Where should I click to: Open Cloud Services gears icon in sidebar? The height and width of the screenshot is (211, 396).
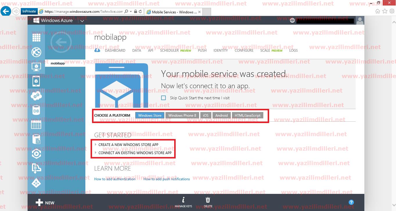pos(36,96)
